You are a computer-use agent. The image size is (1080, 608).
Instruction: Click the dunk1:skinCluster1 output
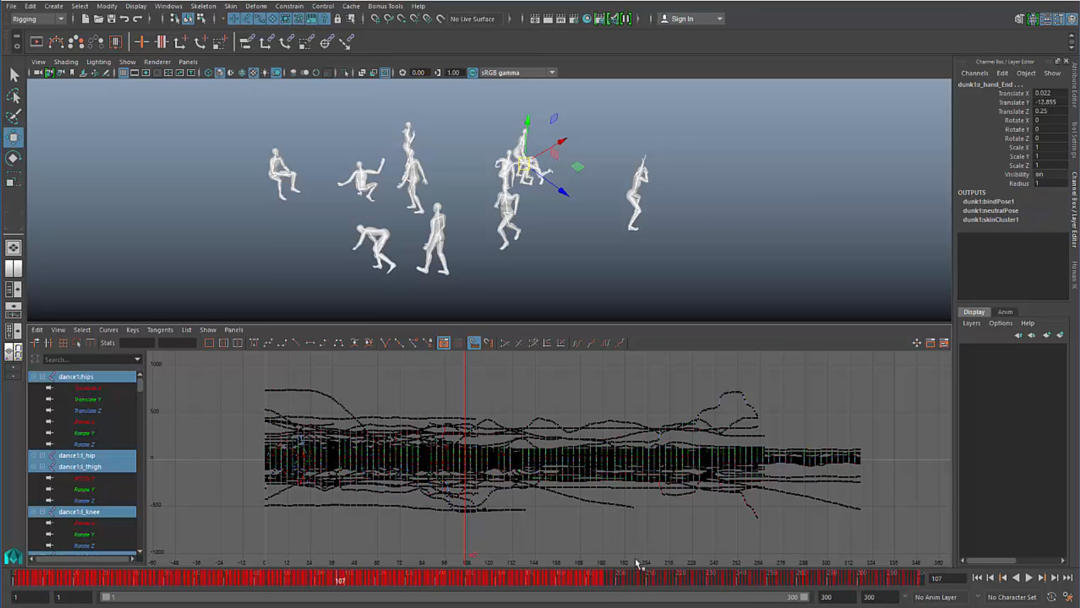click(x=990, y=220)
